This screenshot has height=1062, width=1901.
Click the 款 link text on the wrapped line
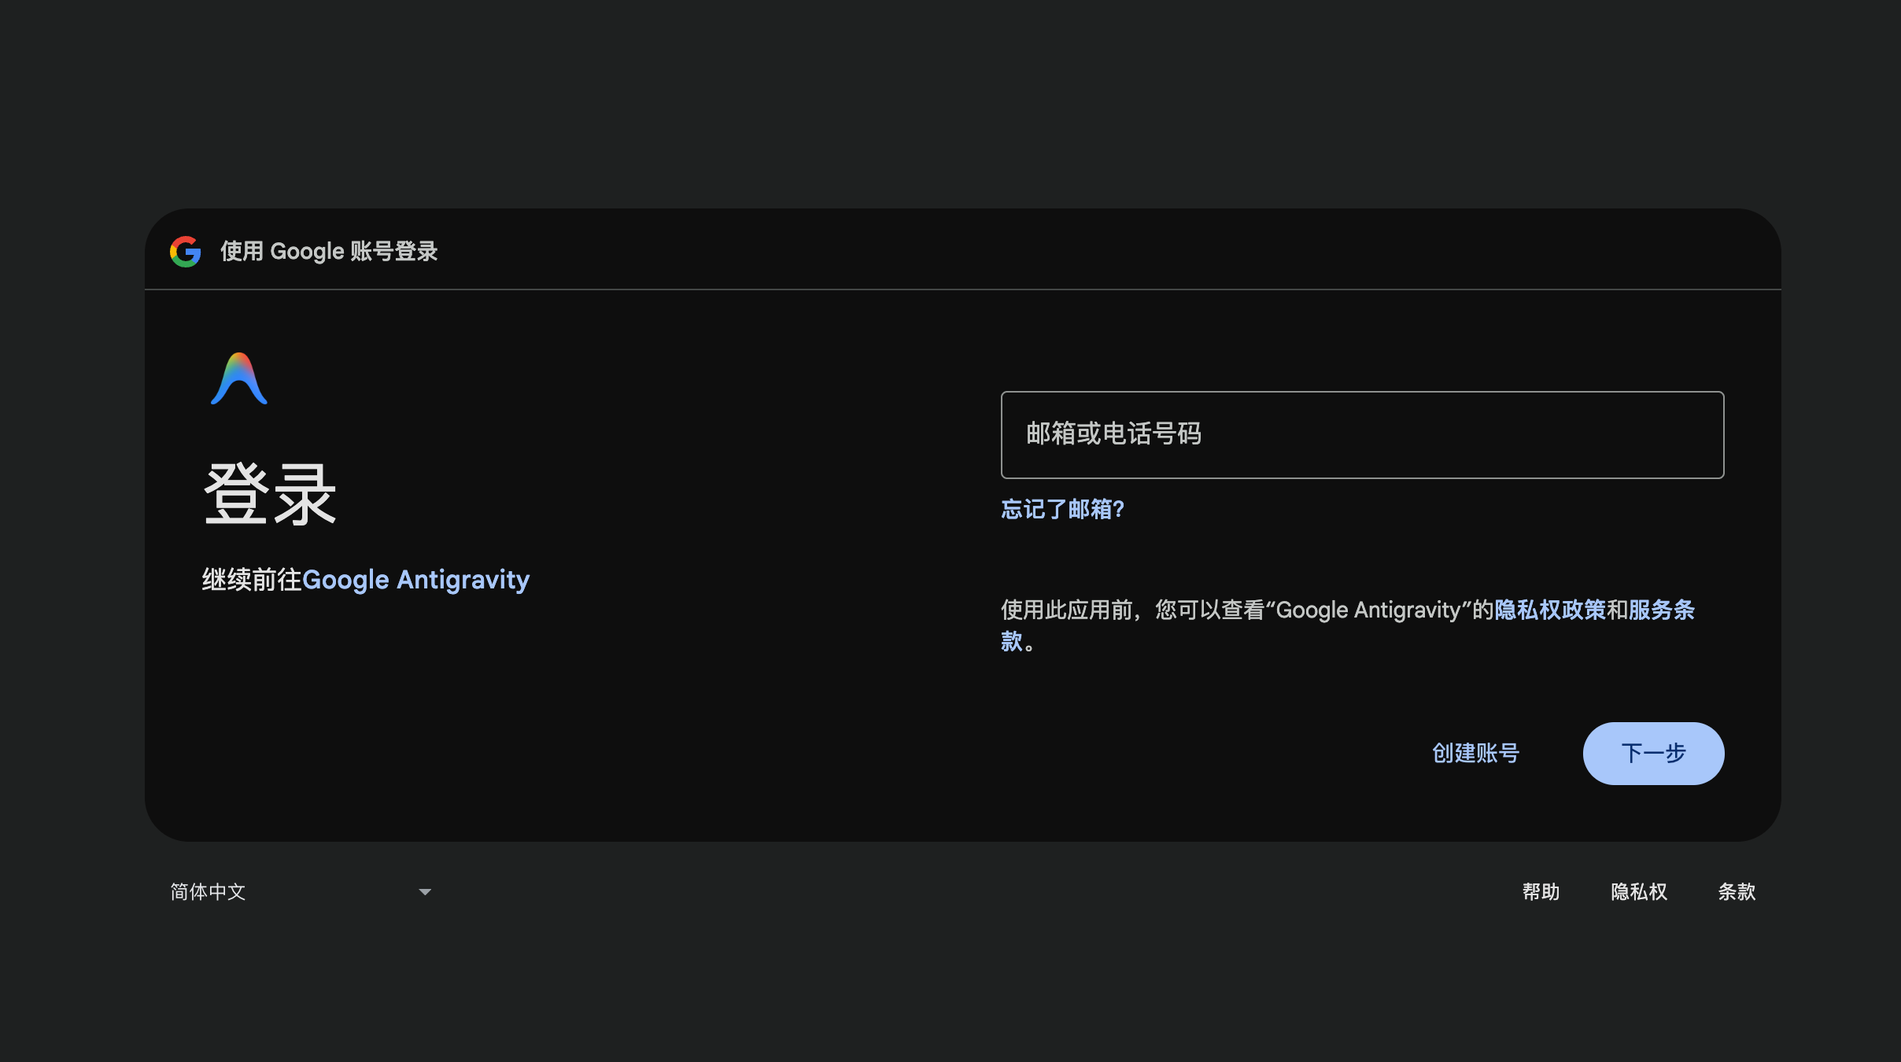(x=1011, y=641)
